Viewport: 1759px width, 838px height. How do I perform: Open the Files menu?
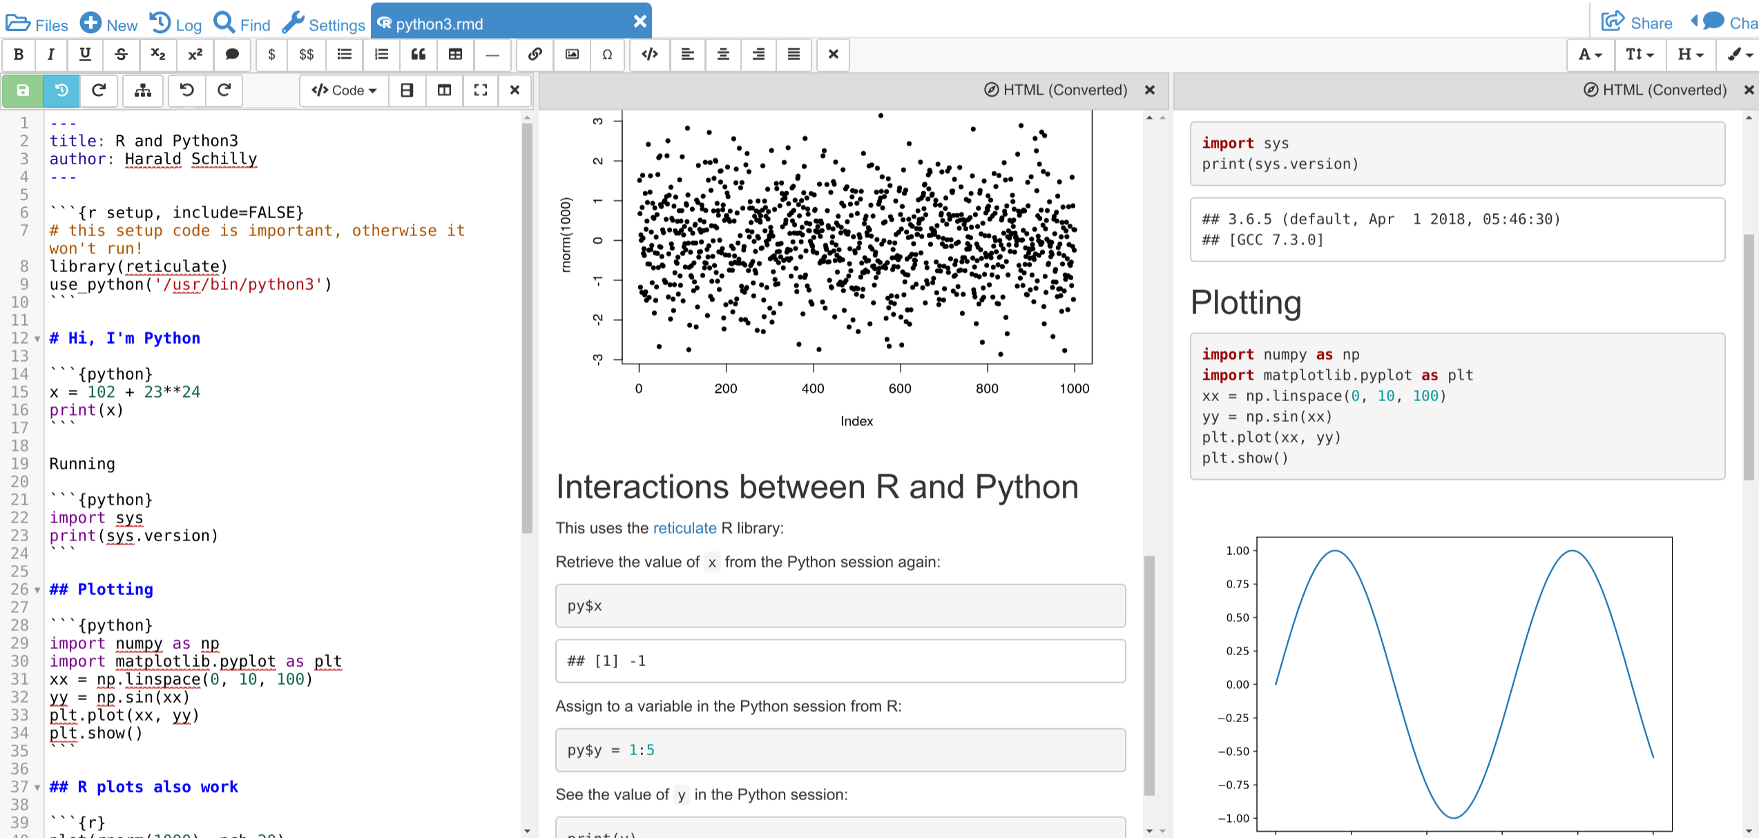(37, 24)
